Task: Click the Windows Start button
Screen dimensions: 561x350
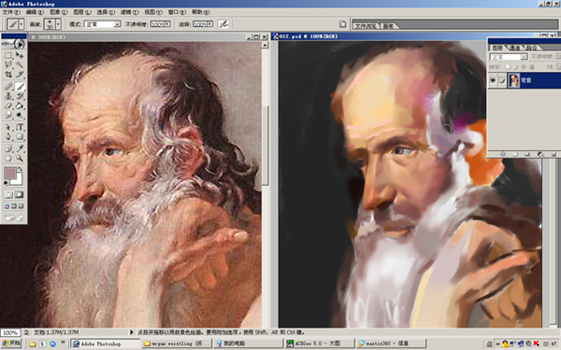Action: [11, 343]
